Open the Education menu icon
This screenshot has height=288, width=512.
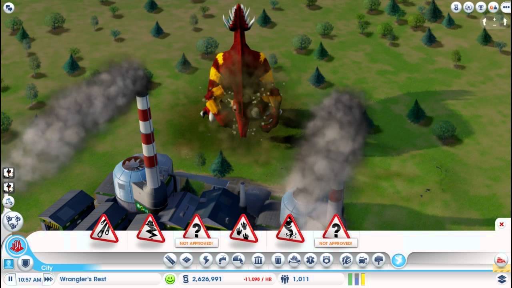(x=346, y=260)
